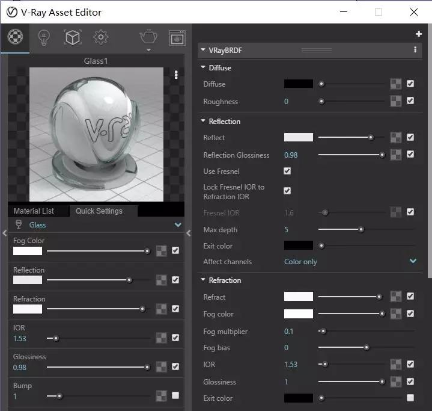
Task: Expand render options arrow under teapot
Action: tap(148, 50)
